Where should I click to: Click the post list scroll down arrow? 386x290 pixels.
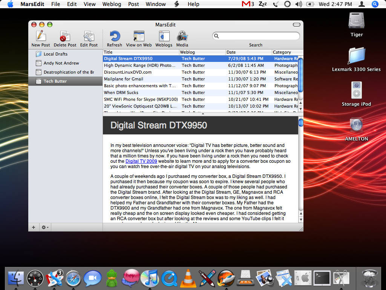[x=300, y=109]
